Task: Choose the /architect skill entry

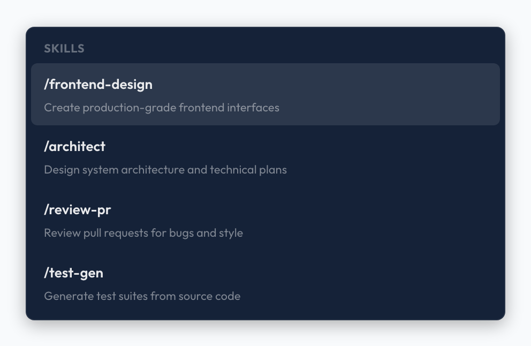Action: (x=265, y=157)
